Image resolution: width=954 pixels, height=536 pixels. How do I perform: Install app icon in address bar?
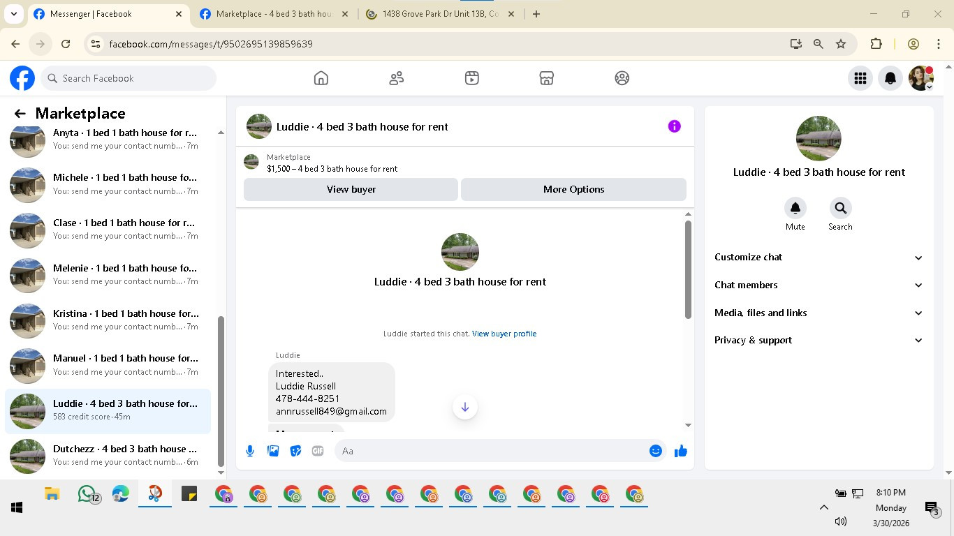pos(796,44)
